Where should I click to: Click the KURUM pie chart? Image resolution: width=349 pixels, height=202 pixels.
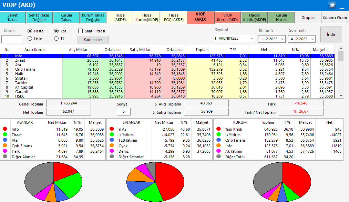pos(282,182)
